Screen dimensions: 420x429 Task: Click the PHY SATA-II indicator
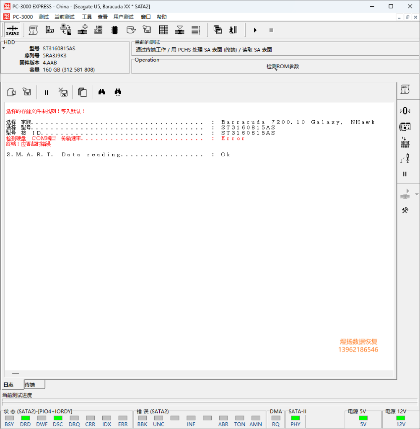[295, 418]
